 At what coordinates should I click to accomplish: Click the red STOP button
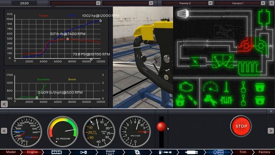(241, 126)
